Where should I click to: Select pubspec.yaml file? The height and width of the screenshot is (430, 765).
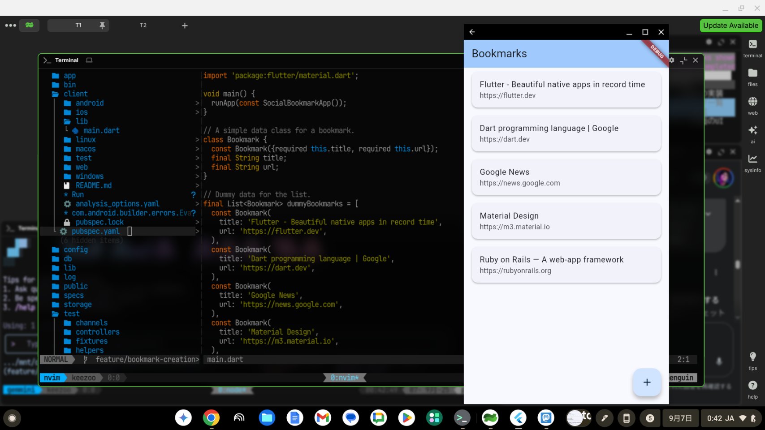pyautogui.click(x=90, y=231)
